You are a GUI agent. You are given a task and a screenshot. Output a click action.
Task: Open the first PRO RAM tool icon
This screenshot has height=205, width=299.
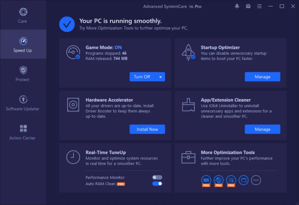206,181
